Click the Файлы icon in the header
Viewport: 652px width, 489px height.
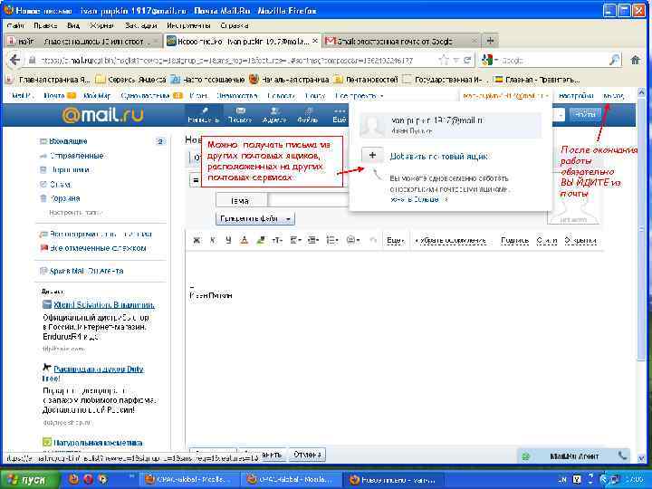tap(308, 115)
